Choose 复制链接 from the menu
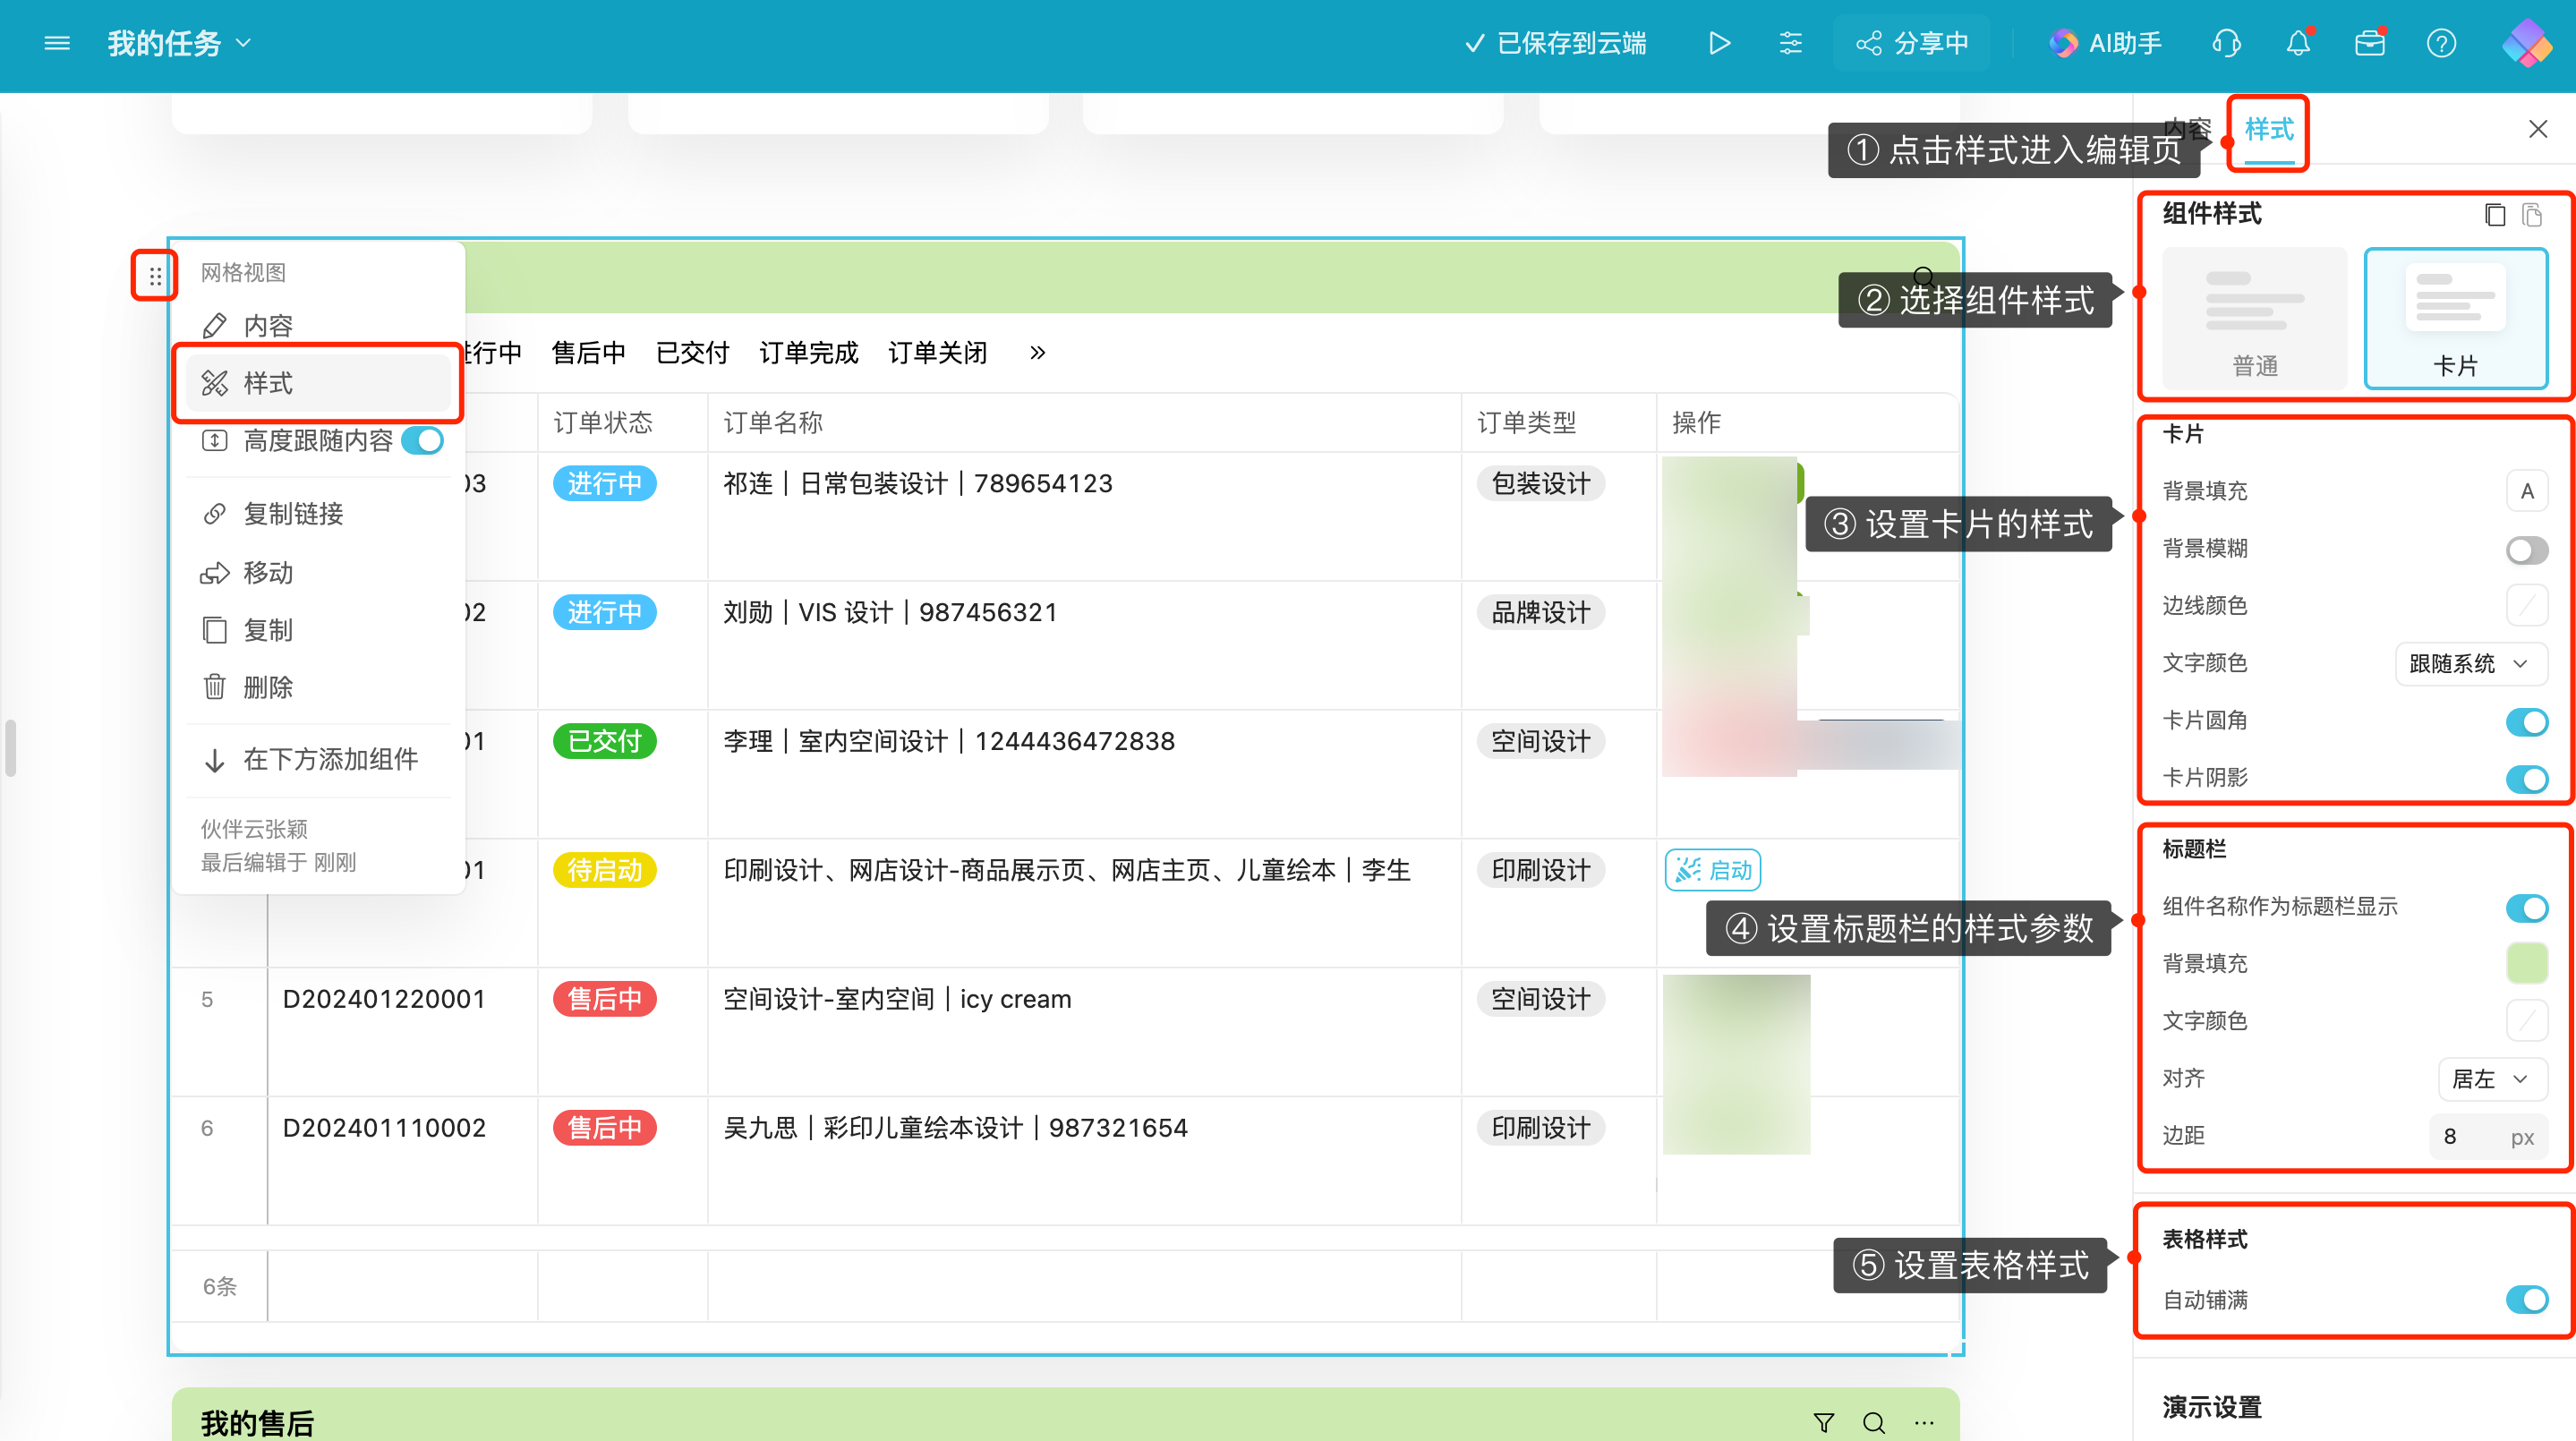Viewport: 2576px width, 1441px height. [x=318, y=514]
